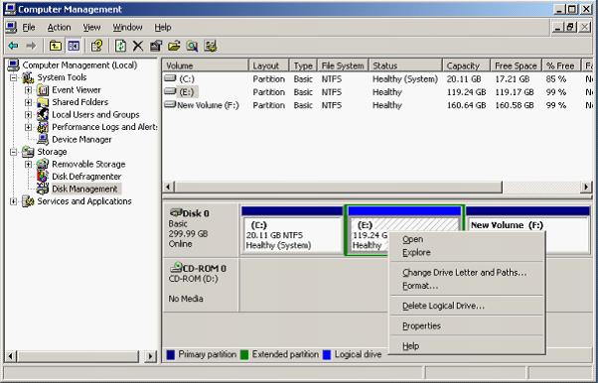Click the Refresh toolbar icon
Screen dimensions: 598x383
point(120,46)
